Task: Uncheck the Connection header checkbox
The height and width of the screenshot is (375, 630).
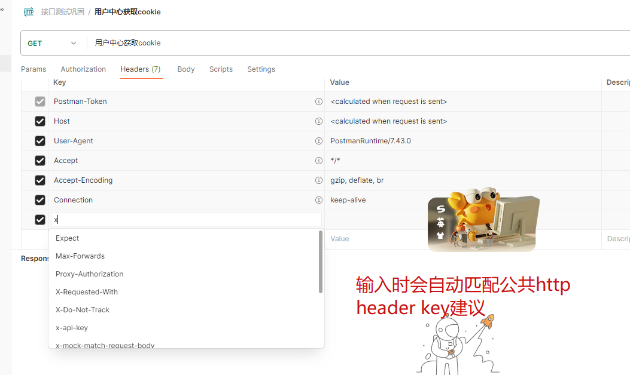Action: coord(39,200)
